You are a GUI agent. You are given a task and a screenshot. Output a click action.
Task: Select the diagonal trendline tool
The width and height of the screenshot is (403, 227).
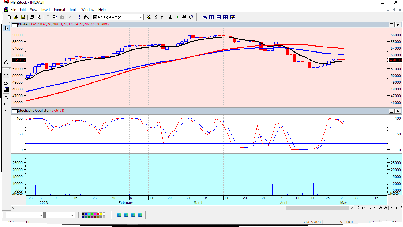(6, 42)
